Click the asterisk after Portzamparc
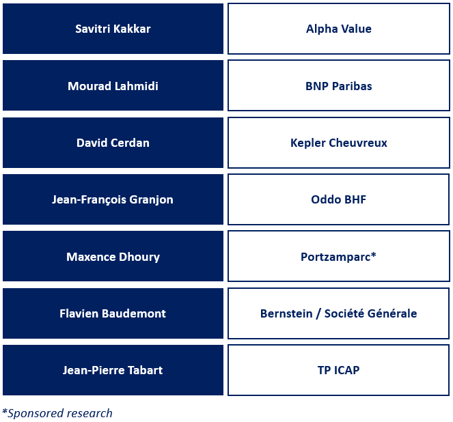The width and height of the screenshot is (453, 422). coord(373,254)
